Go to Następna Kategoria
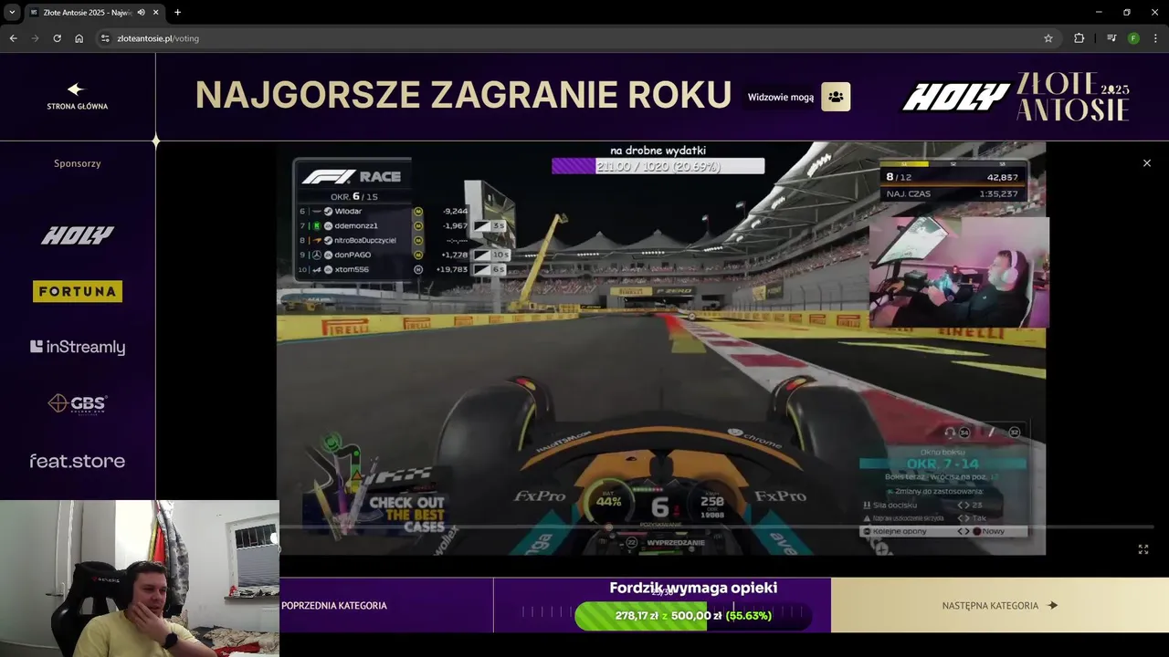Screen dimensions: 1169x657 [x=1000, y=605]
